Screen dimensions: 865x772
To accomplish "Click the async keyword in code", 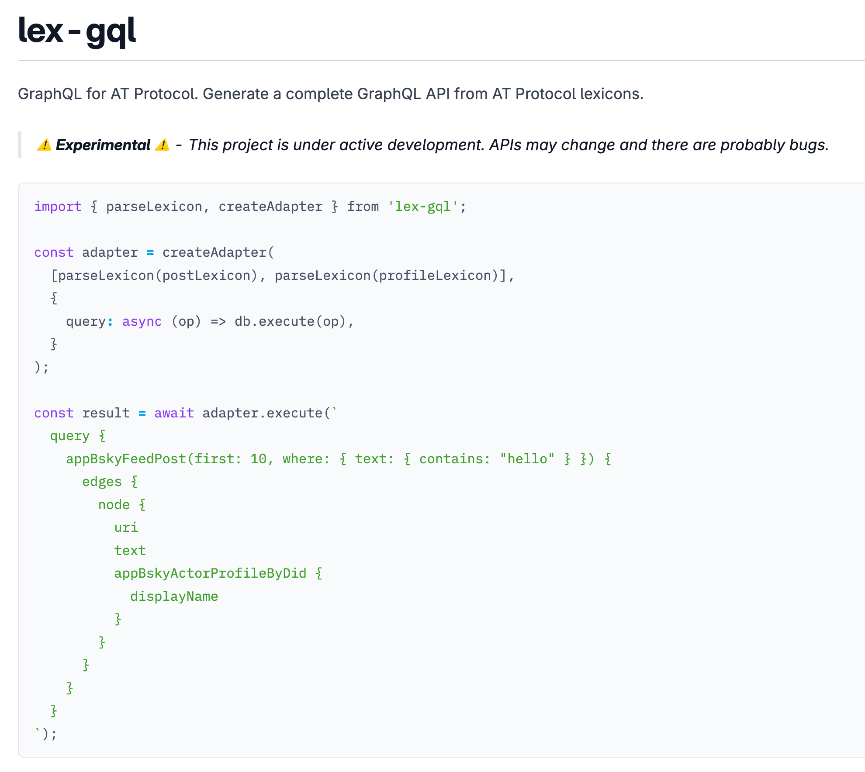I will point(142,321).
